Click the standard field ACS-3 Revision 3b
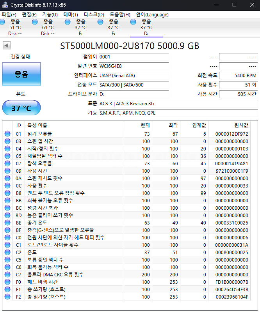The image size is (260, 313). pos(178,104)
